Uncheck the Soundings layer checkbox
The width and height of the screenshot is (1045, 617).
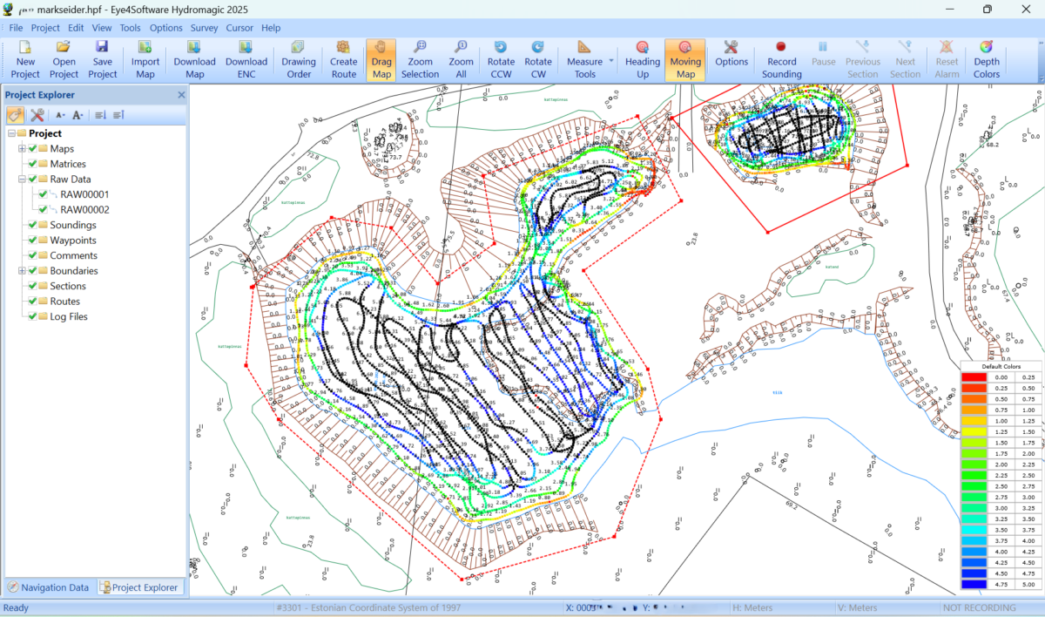pyautogui.click(x=32, y=225)
